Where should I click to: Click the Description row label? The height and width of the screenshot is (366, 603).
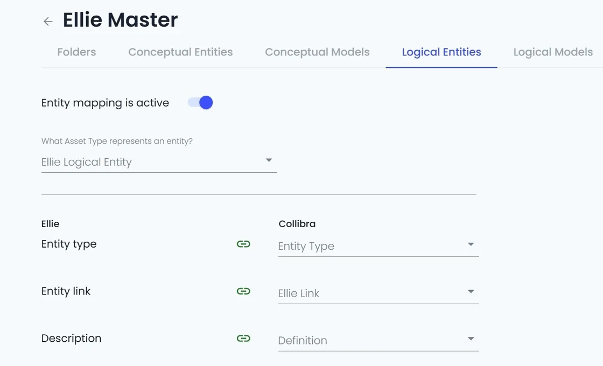coord(71,339)
